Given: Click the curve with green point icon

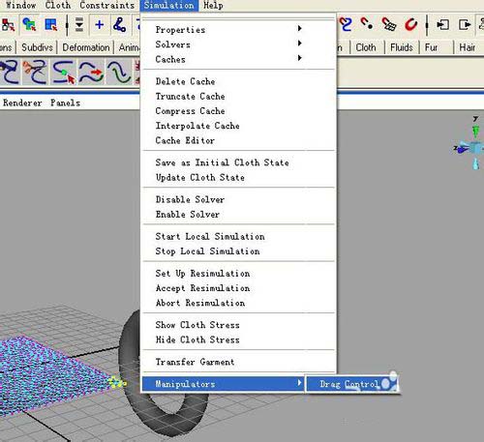Looking at the screenshot, I should (x=63, y=73).
